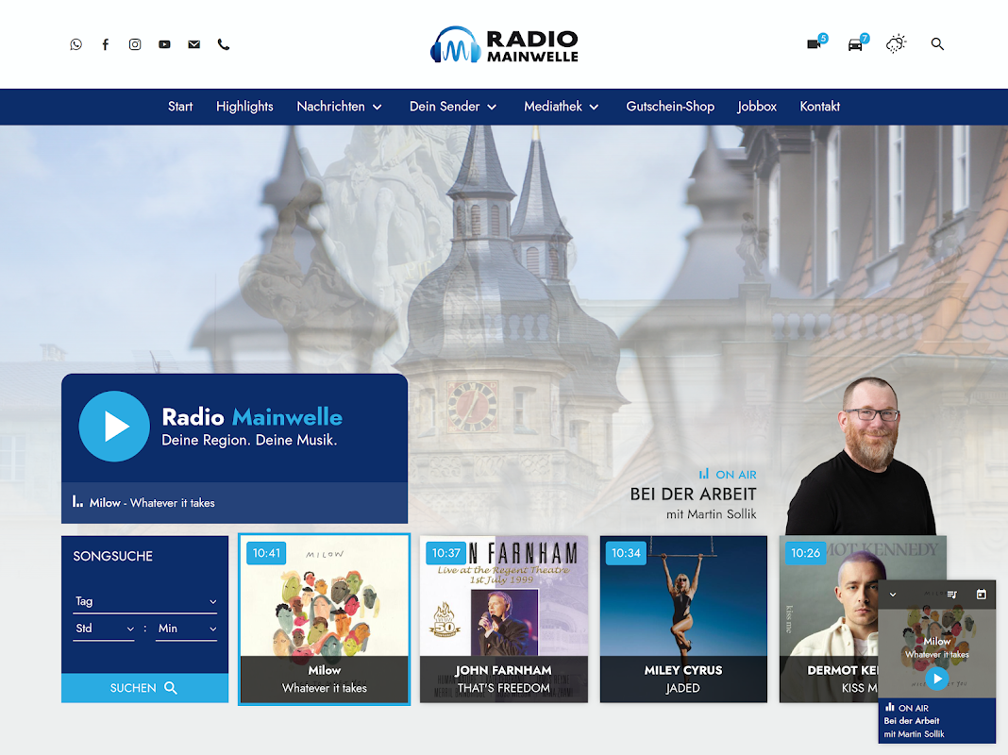The width and height of the screenshot is (1008, 755).
Task: Click the phone call icon
Action: click(224, 44)
